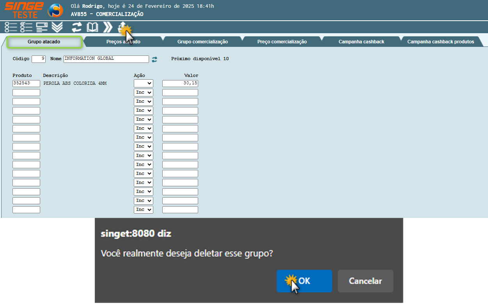Click the checklist icon in toolbar
The height and width of the screenshot is (305, 488).
click(26, 27)
